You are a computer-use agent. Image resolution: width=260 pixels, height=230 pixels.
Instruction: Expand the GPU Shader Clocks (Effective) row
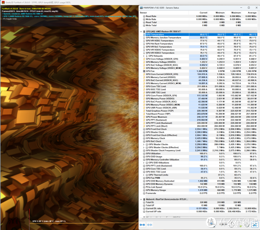[144, 147]
